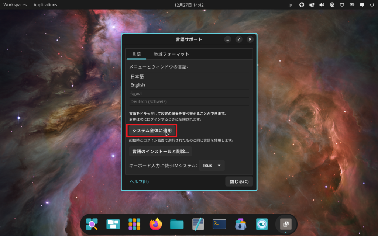Viewport: 378px width, 236px height.
Task: Click the システム全体に適用 button
Action: [152, 131]
